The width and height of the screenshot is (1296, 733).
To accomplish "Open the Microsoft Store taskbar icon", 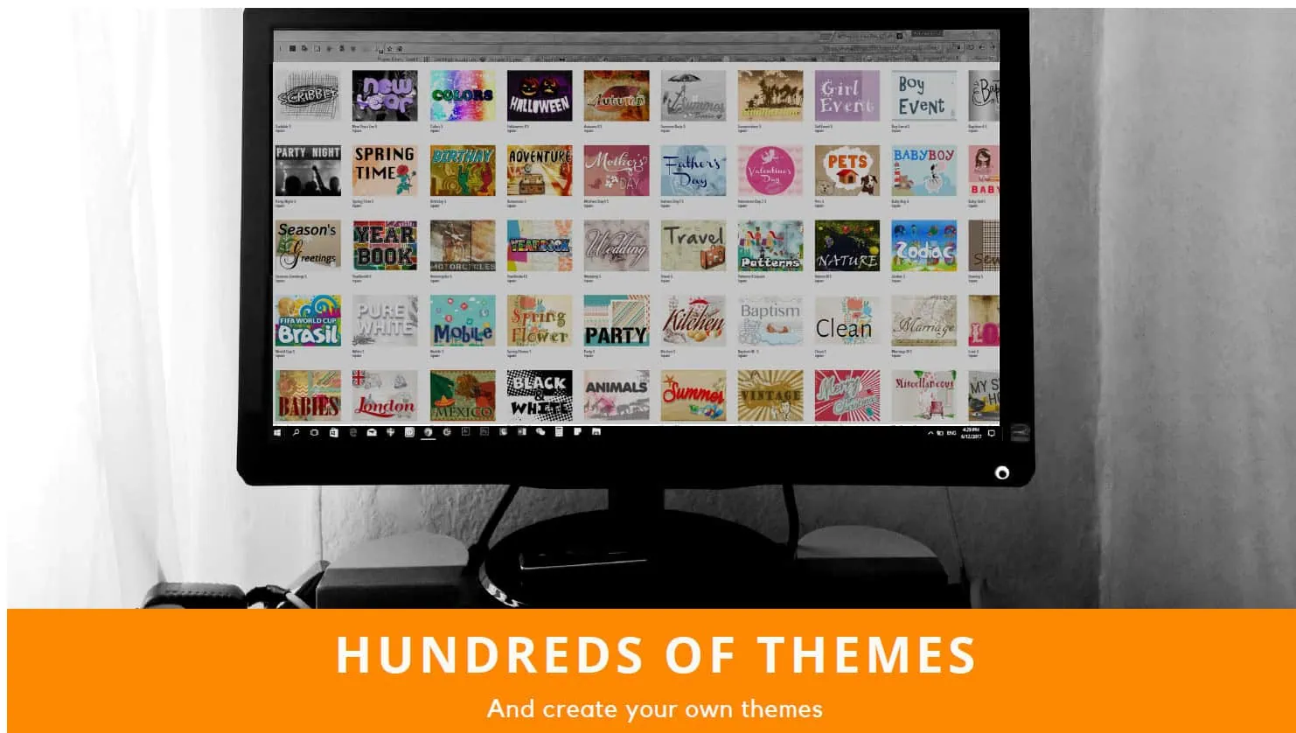I will click(x=334, y=432).
